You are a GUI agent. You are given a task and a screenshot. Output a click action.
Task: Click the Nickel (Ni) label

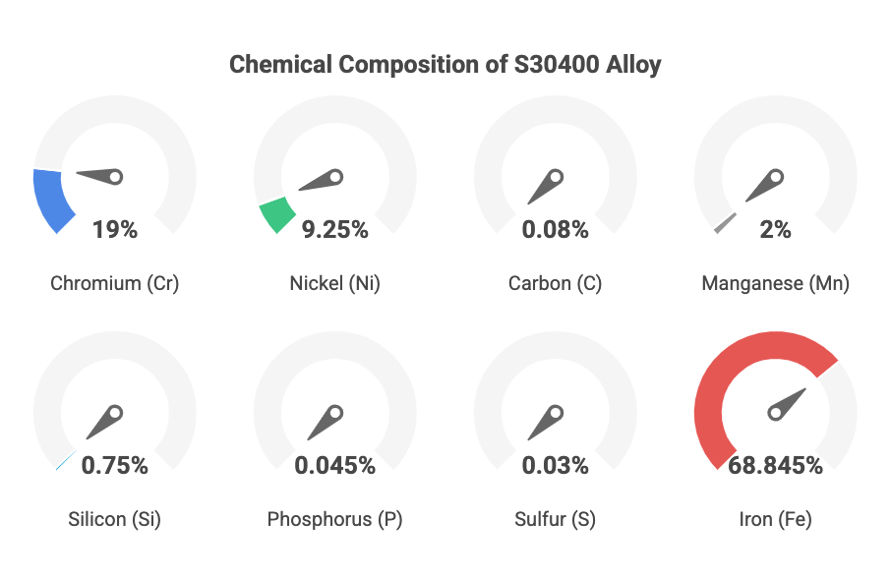click(334, 284)
